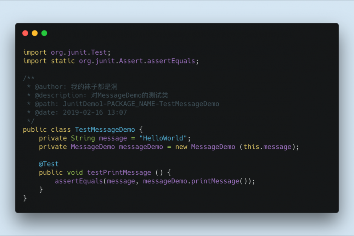Click the new keyword

pos(181,147)
